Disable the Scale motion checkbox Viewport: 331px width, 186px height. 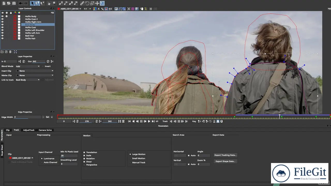coord(84,156)
